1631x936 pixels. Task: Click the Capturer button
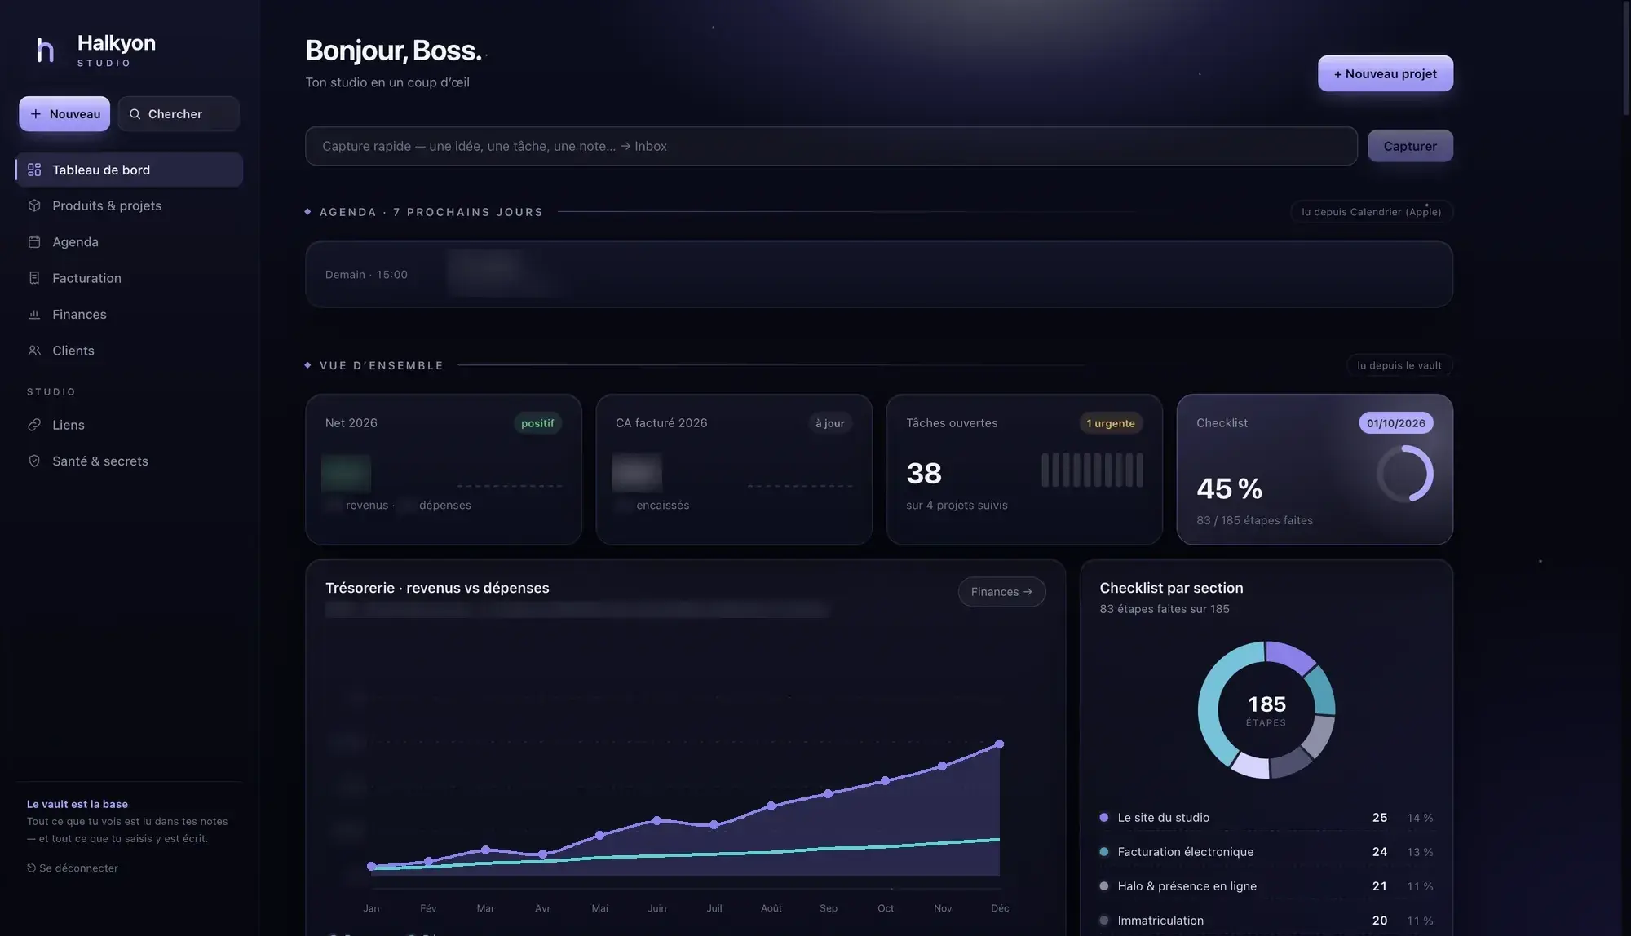point(1410,146)
